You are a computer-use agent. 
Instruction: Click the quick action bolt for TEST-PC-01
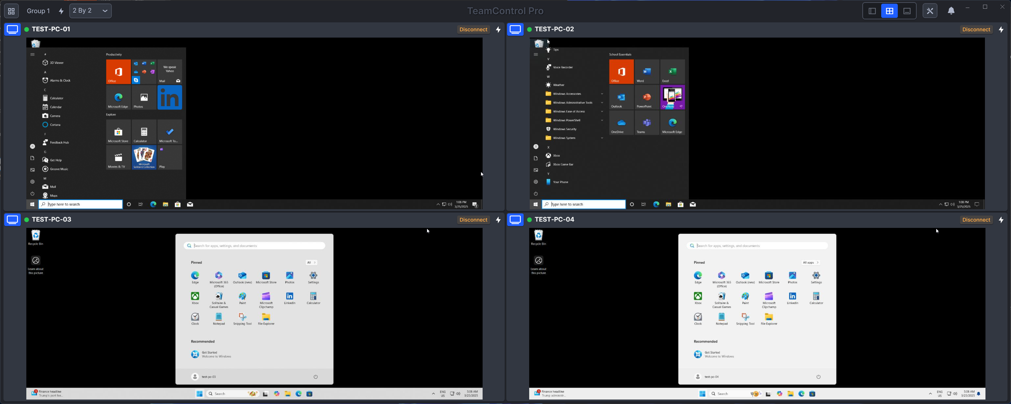coord(498,29)
